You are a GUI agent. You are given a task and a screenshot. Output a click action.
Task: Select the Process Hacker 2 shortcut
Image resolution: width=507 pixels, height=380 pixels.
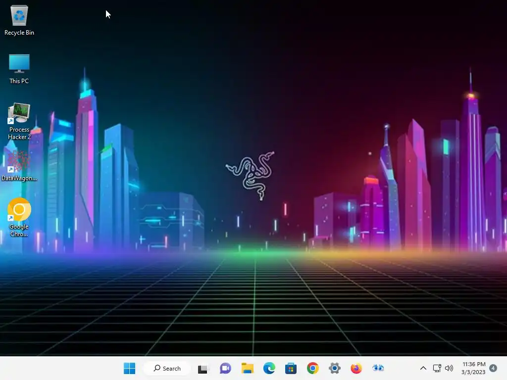pos(19,122)
